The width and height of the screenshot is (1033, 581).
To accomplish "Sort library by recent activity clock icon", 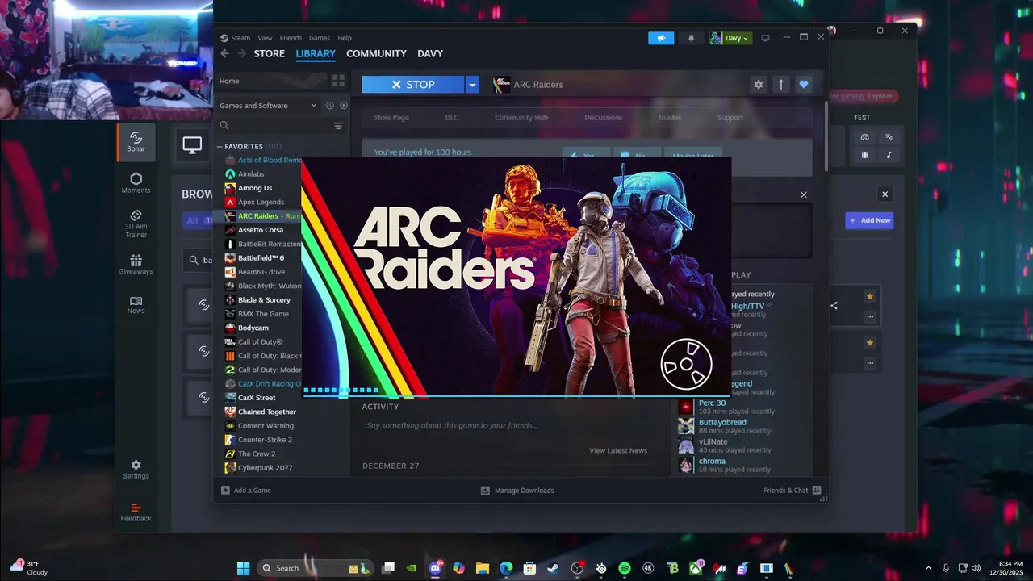I will coord(329,106).
